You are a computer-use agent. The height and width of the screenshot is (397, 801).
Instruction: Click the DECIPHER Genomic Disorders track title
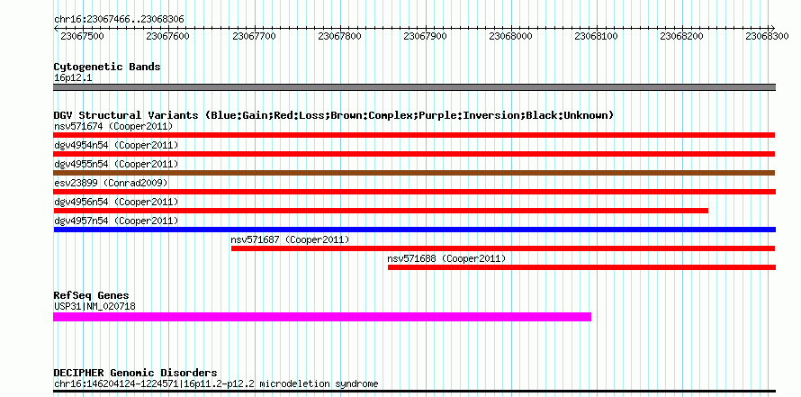tap(135, 373)
